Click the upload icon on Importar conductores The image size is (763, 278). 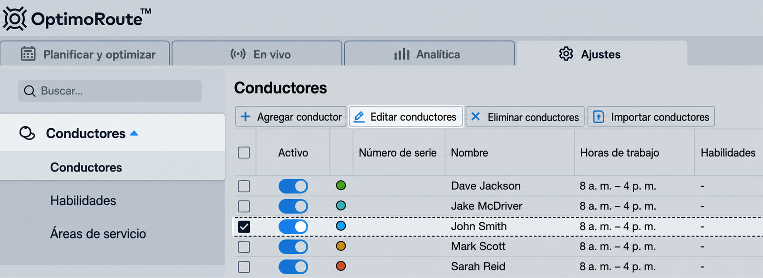point(598,117)
